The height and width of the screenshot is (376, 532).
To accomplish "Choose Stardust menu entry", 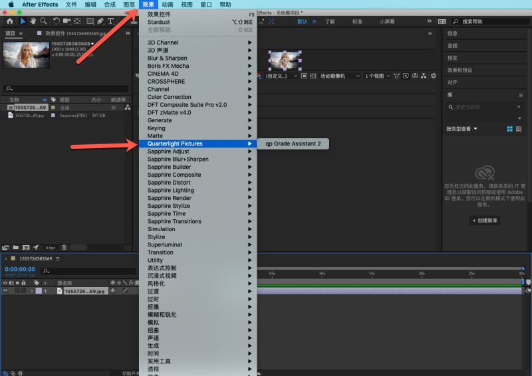I will pos(198,22).
